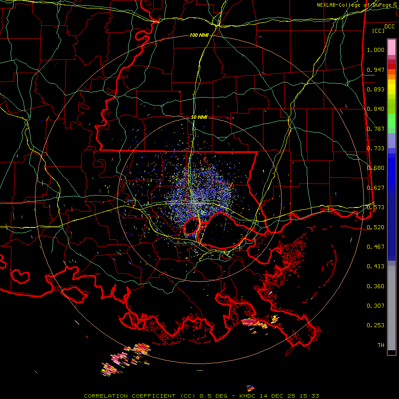Pick the dark red swatch on the color bar
The image size is (399, 399).
(391, 66)
